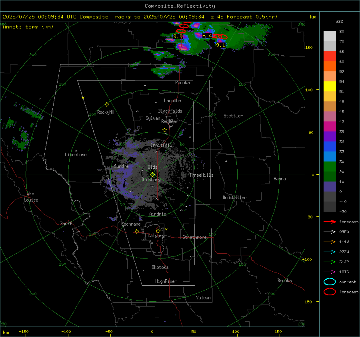Click the yellow diamond marker above Calgary
The width and height of the screenshot is (360, 337).
158,231
